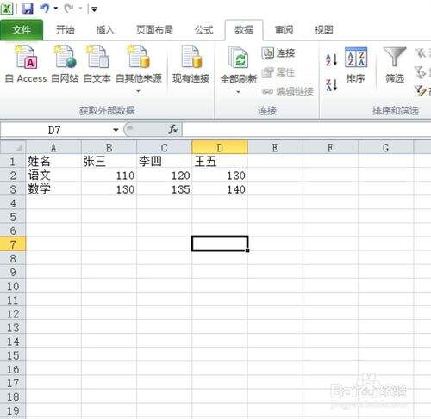Image resolution: width=431 pixels, height=419 pixels.
Task: Click the Filter funnel icon
Action: tap(395, 57)
